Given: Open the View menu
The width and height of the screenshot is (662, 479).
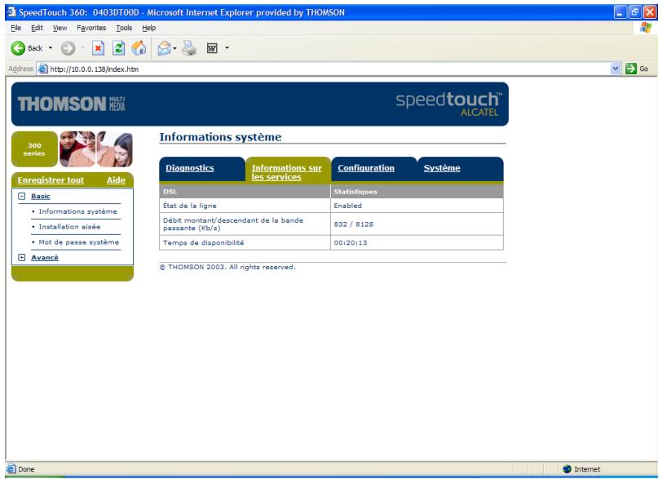Looking at the screenshot, I should coord(60,28).
